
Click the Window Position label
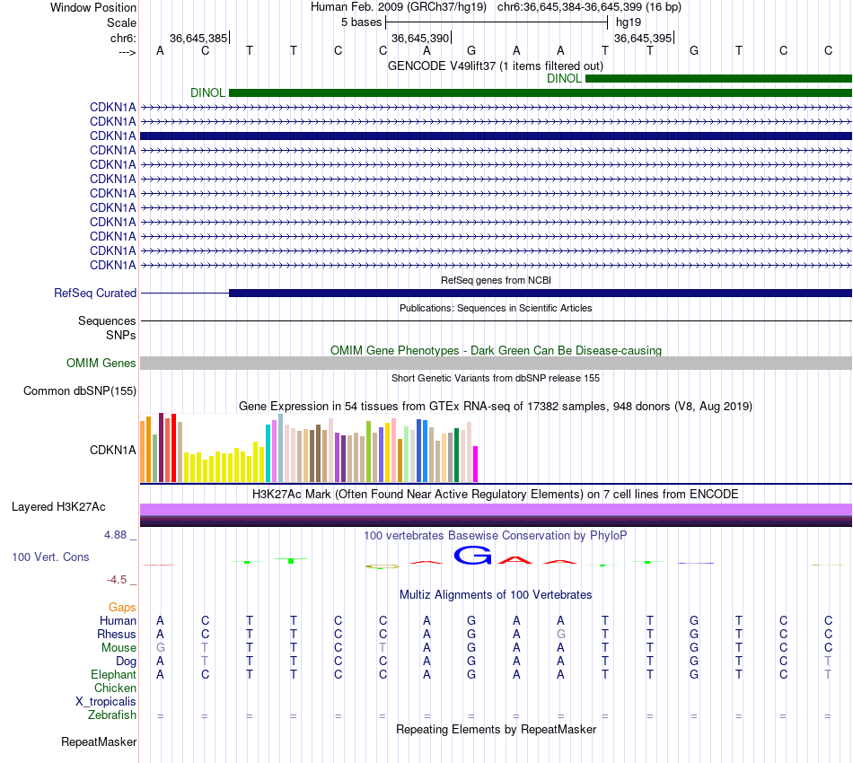pos(93,7)
